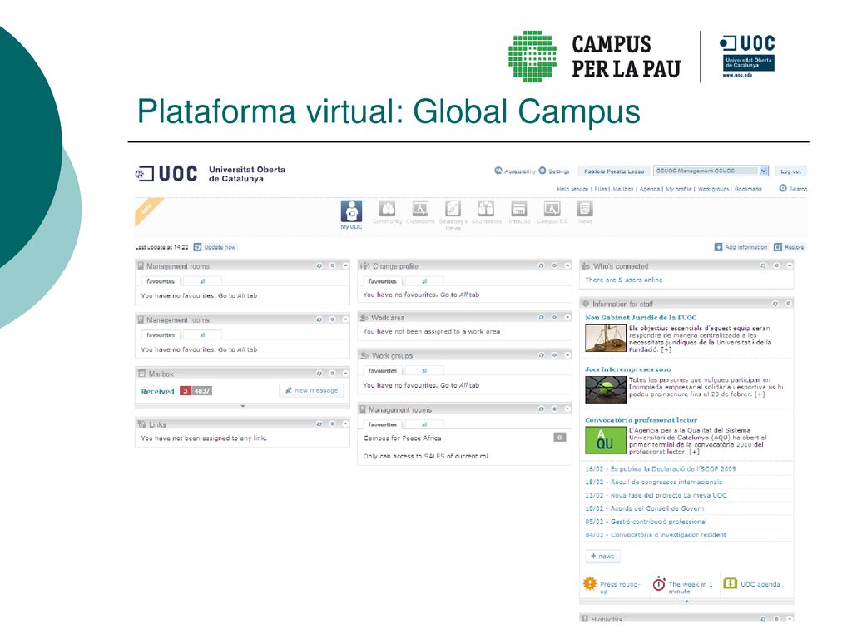Open Files in top menu
Viewport: 852px width, 639px height.
point(601,189)
